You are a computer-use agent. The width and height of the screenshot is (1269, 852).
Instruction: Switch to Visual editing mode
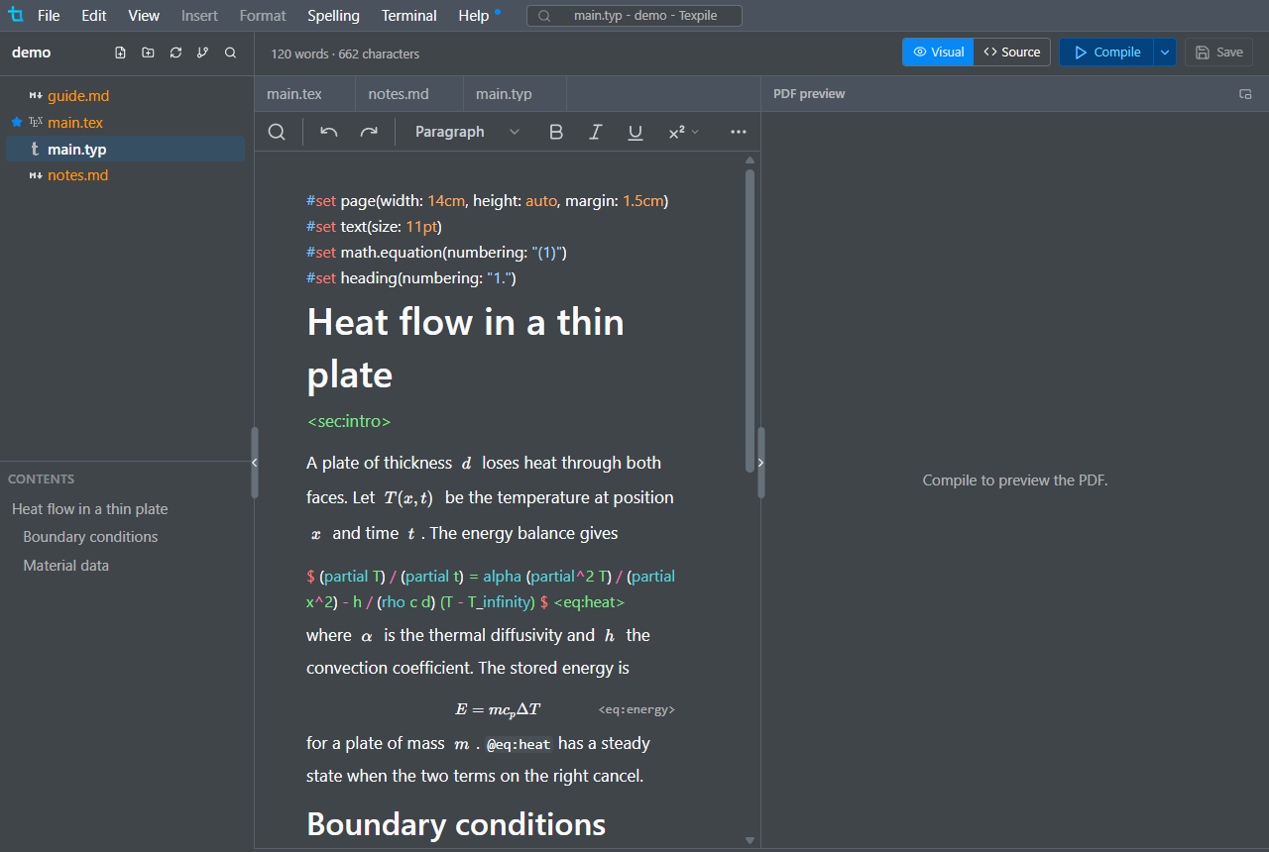click(938, 53)
